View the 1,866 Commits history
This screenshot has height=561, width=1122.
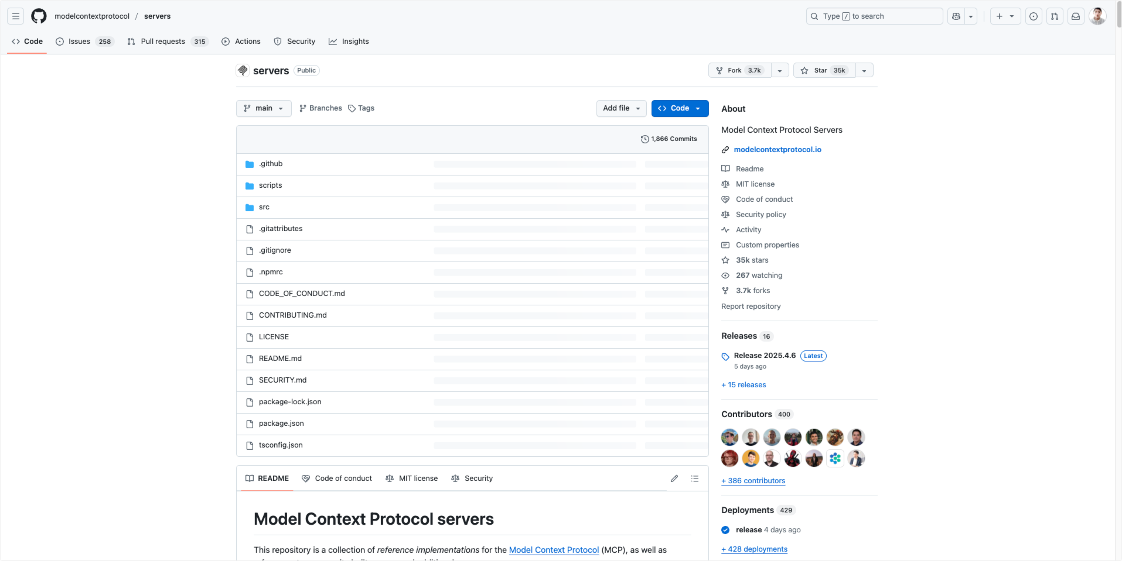[x=669, y=139]
